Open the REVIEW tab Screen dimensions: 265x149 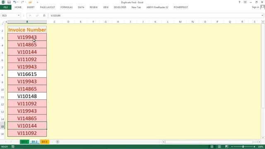tap(94, 7)
